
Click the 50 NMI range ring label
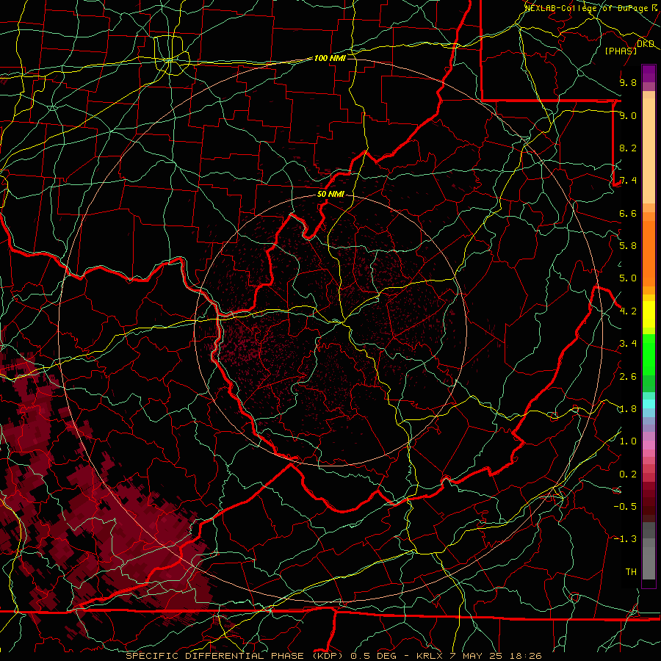pos(331,195)
